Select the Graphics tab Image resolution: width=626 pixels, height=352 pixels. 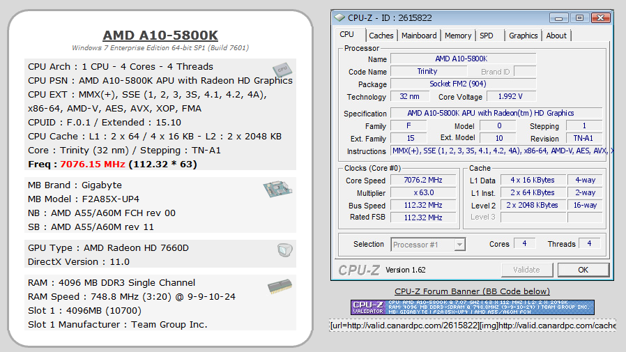tap(523, 36)
